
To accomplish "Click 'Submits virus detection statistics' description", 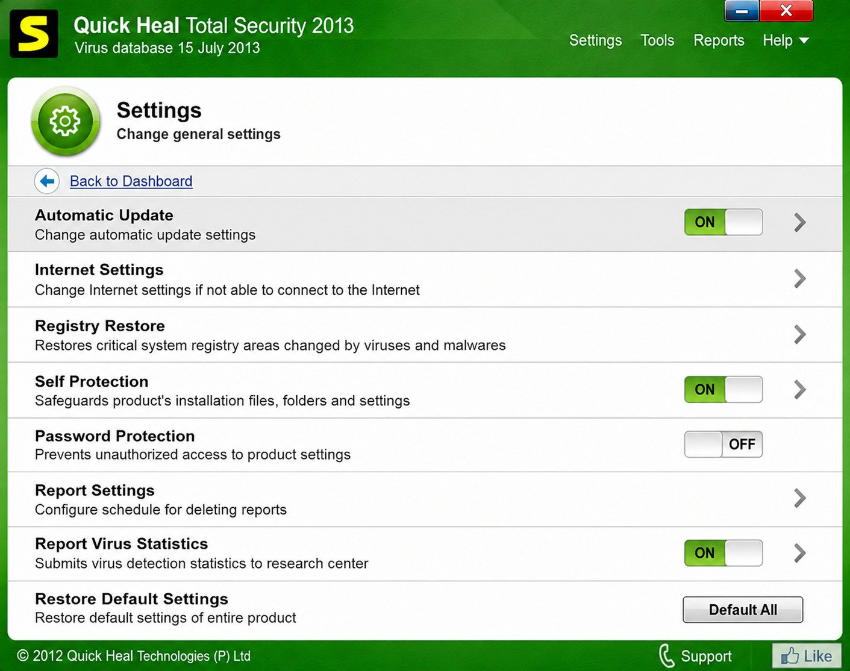I will 202,563.
